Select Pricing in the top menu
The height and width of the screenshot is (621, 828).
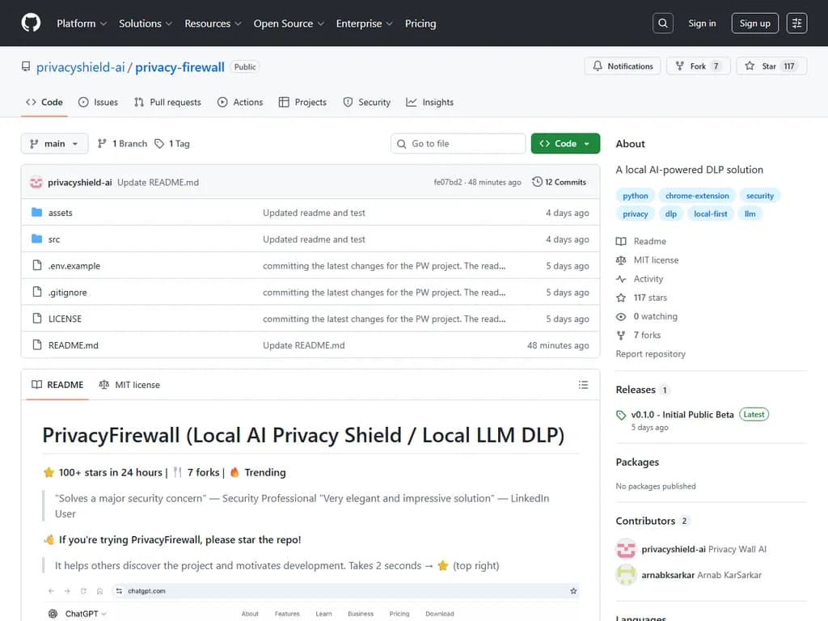pos(420,23)
